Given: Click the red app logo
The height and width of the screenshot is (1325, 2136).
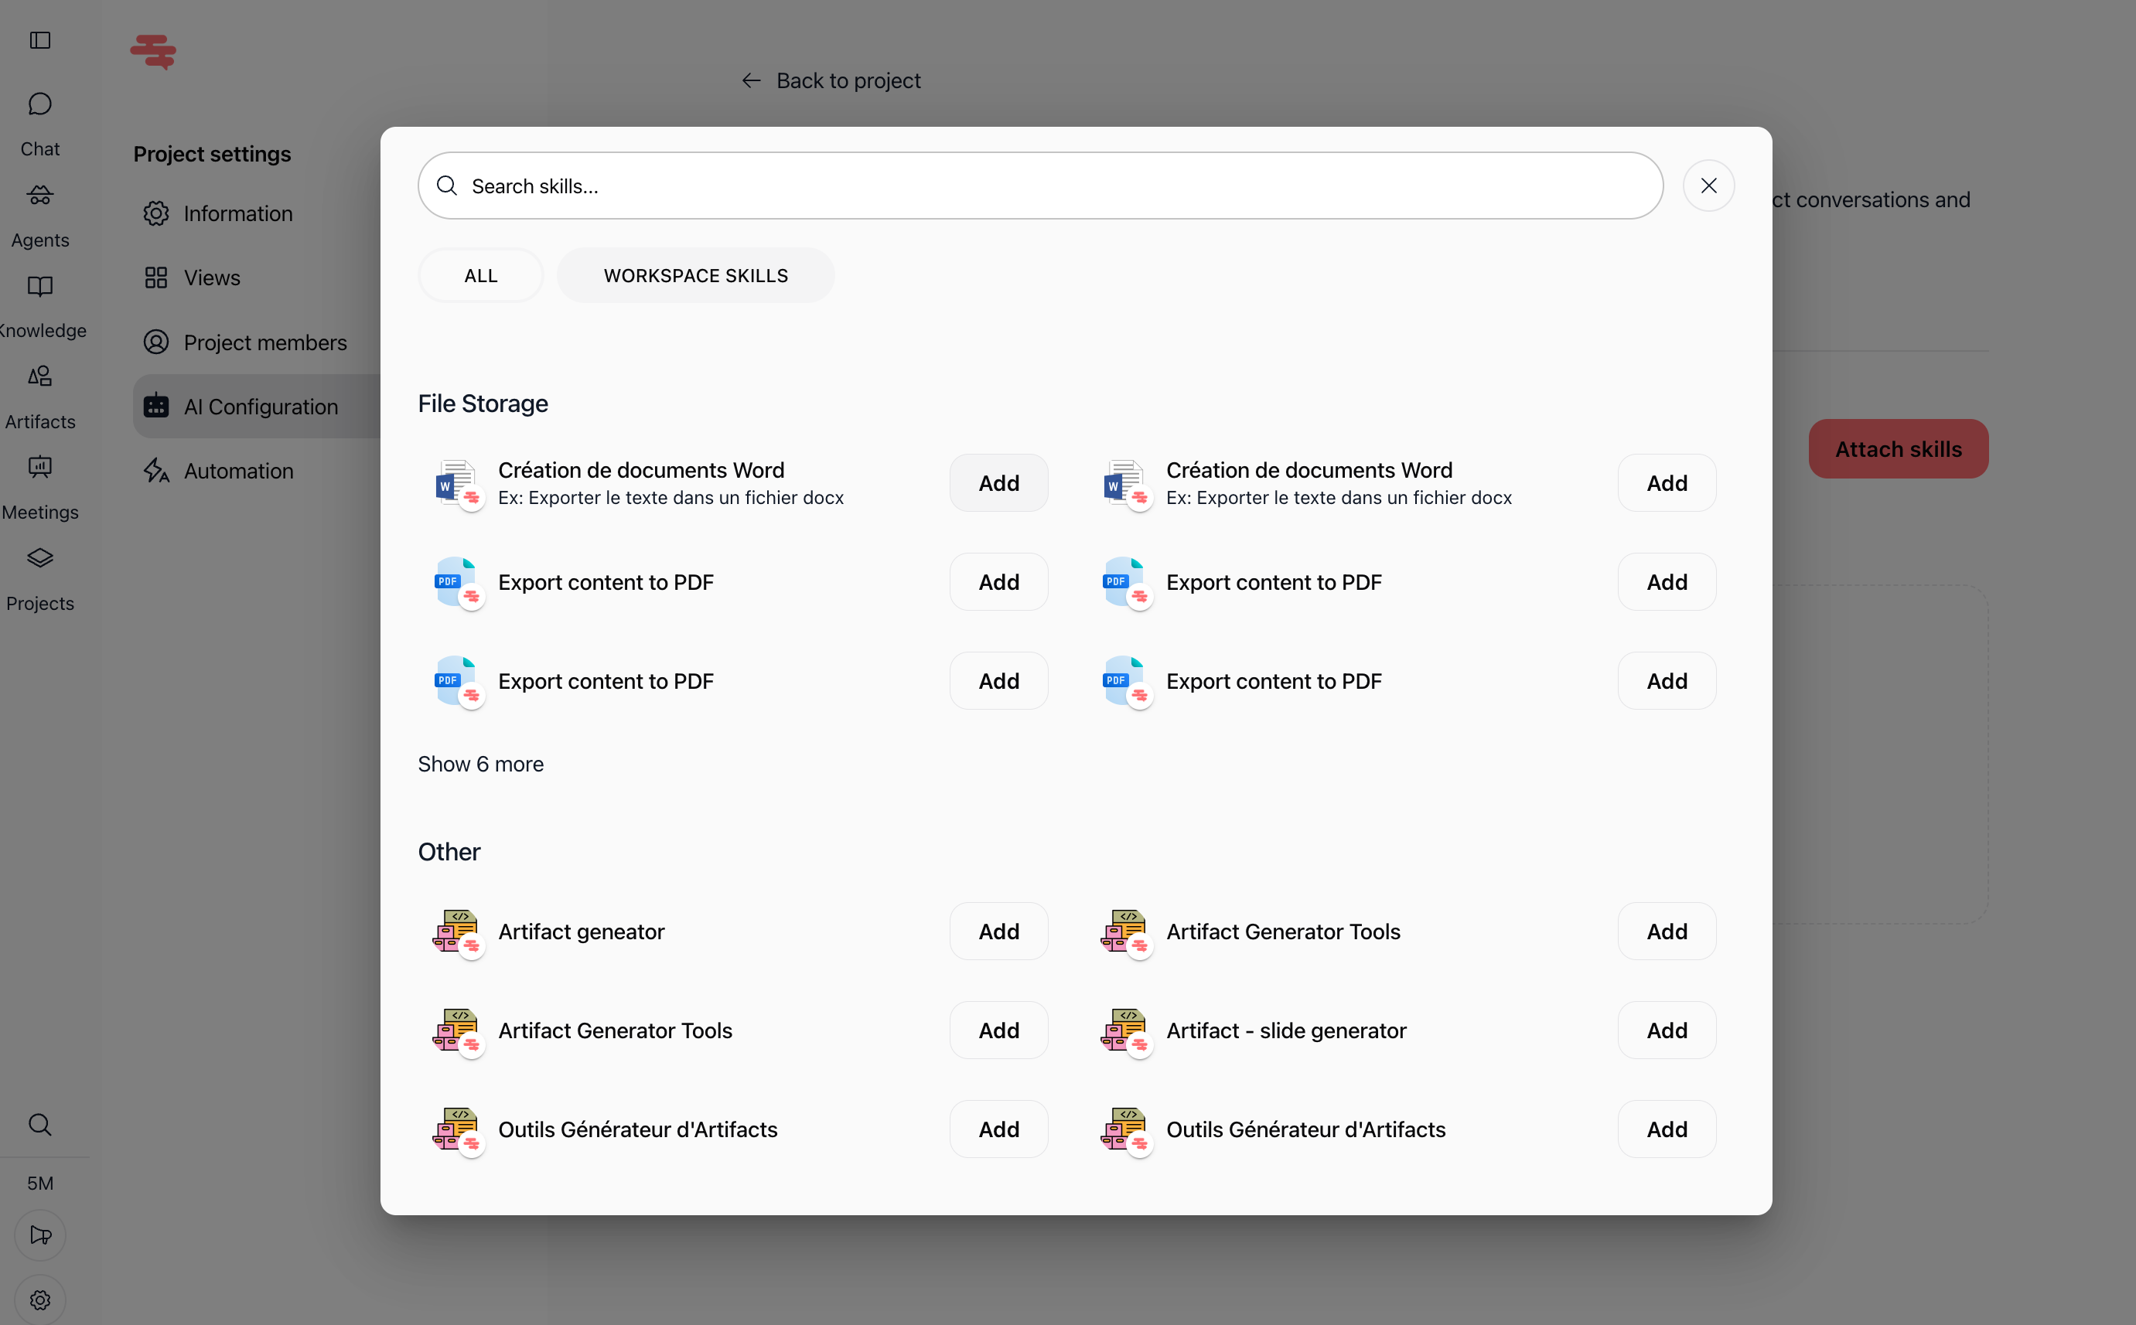Looking at the screenshot, I should [x=153, y=51].
